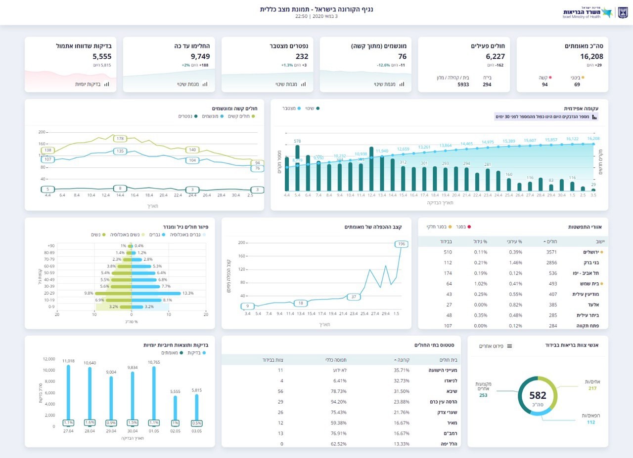The height and width of the screenshot is (458, 633).
Task: Click trend chart icon in deceased card
Action: [303, 84]
